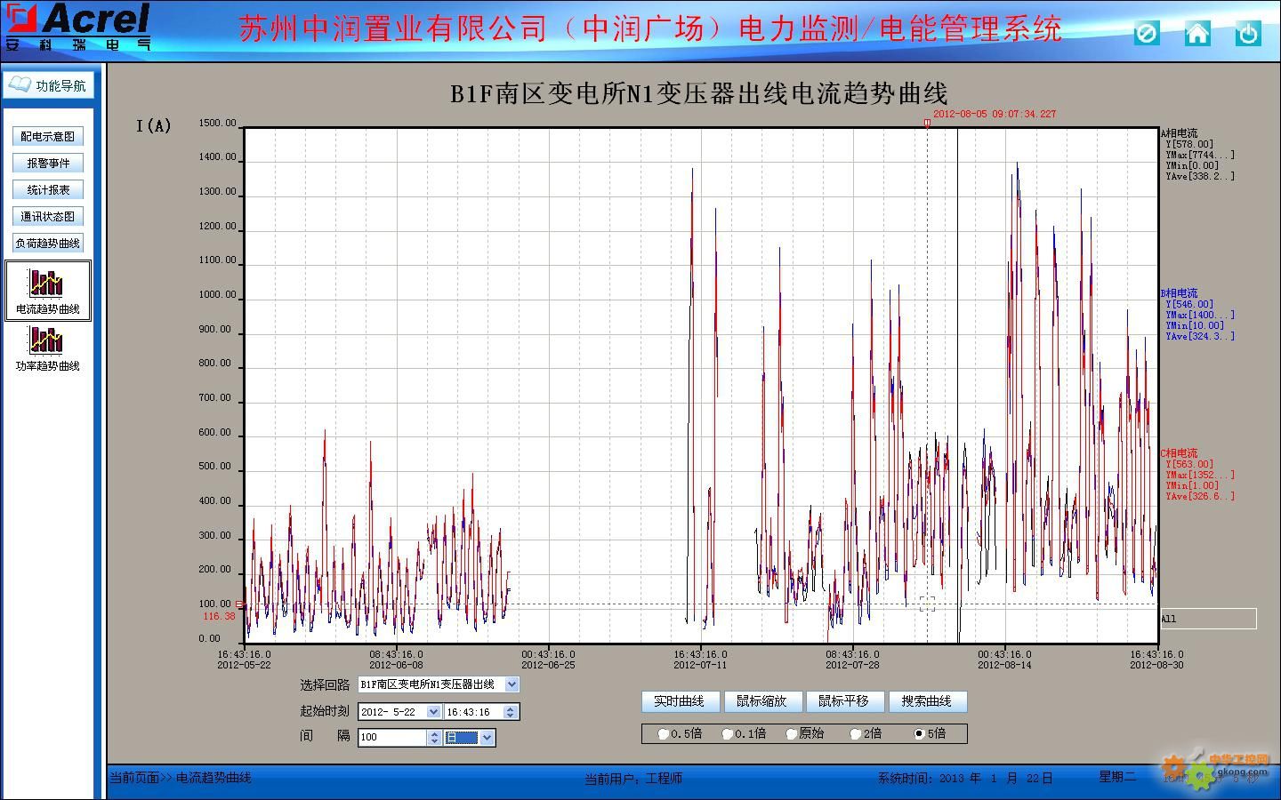
Task: Open the 功率趋势曲线 chart icon
Action: coord(47,340)
